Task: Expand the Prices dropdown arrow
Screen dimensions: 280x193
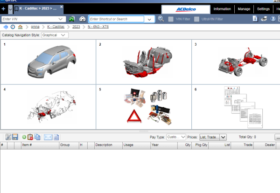Action: pyautogui.click(x=223, y=137)
